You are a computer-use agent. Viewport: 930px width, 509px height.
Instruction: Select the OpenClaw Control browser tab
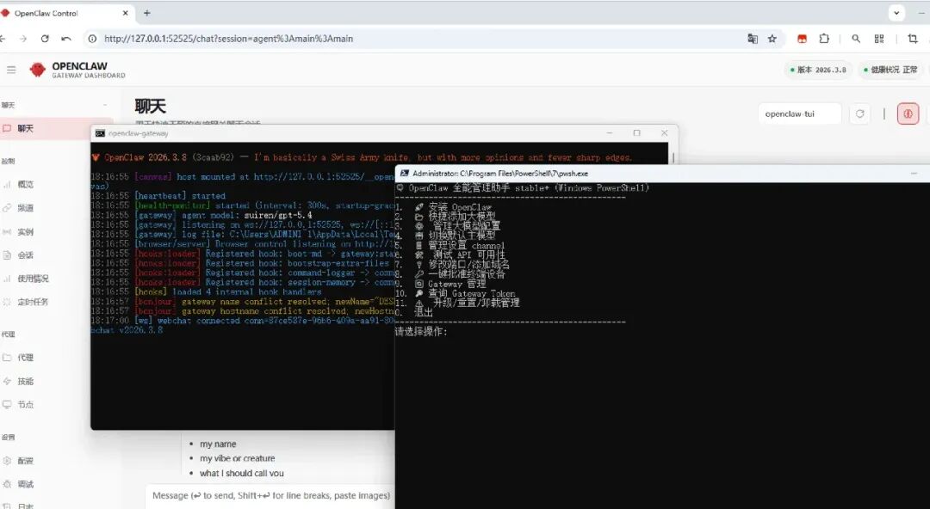pyautogui.click(x=65, y=13)
